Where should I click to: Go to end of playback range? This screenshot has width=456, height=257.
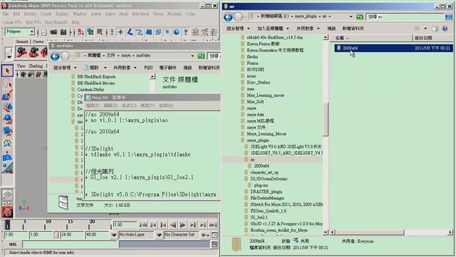[213, 225]
